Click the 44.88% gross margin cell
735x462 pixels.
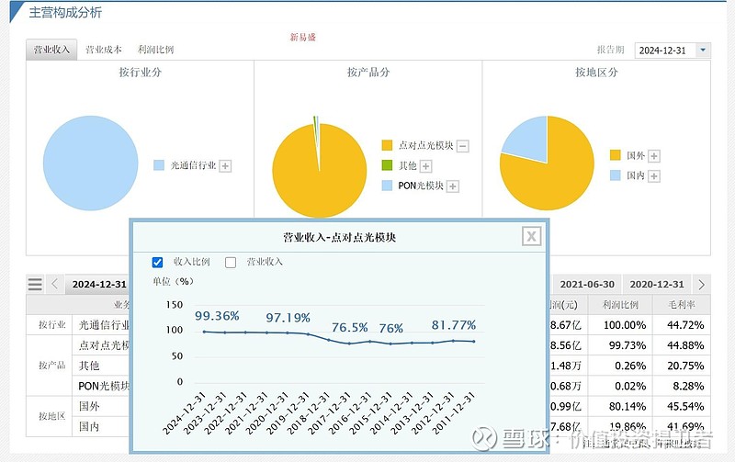682,345
